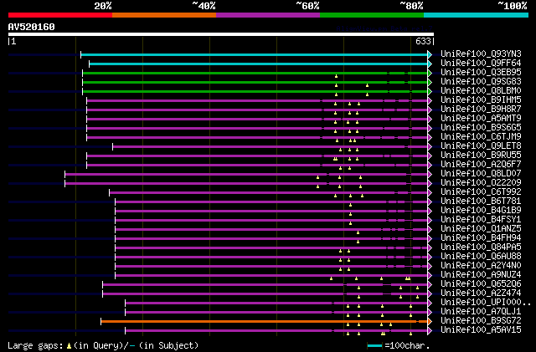The width and height of the screenshot is (536, 352).
Task: Select the UniRef100_A7QLJ1 hit name
Action: pyautogui.click(x=481, y=312)
